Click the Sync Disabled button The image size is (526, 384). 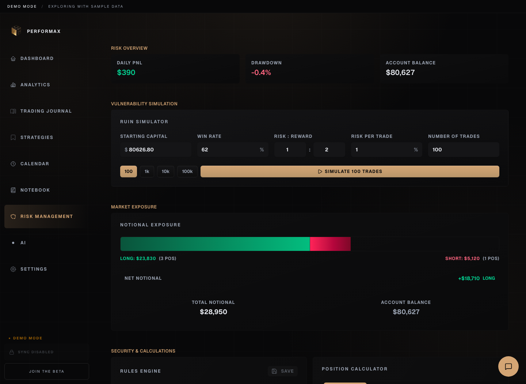coord(47,352)
